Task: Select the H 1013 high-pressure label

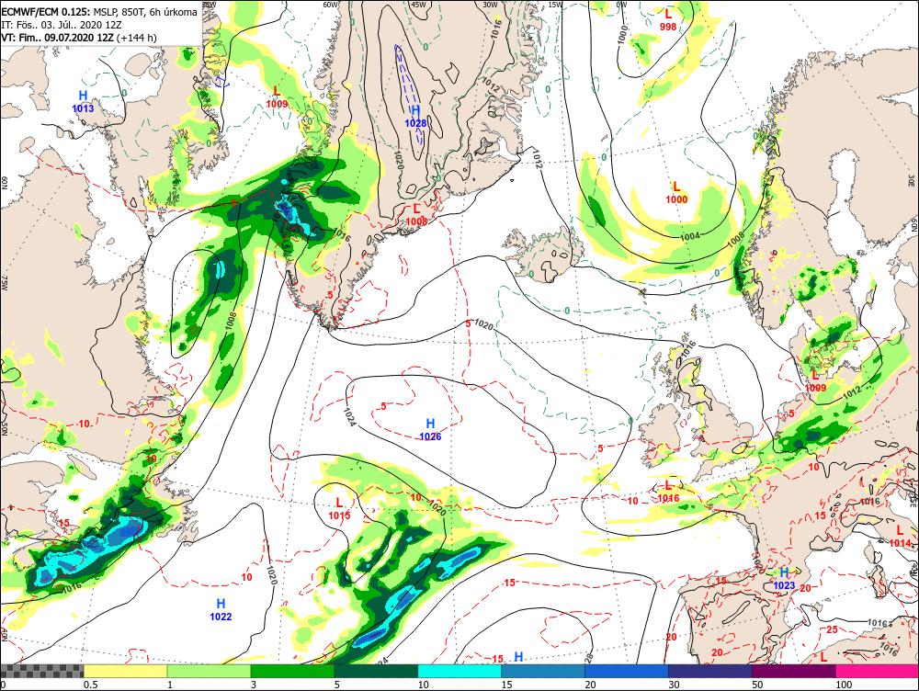Action: click(84, 101)
